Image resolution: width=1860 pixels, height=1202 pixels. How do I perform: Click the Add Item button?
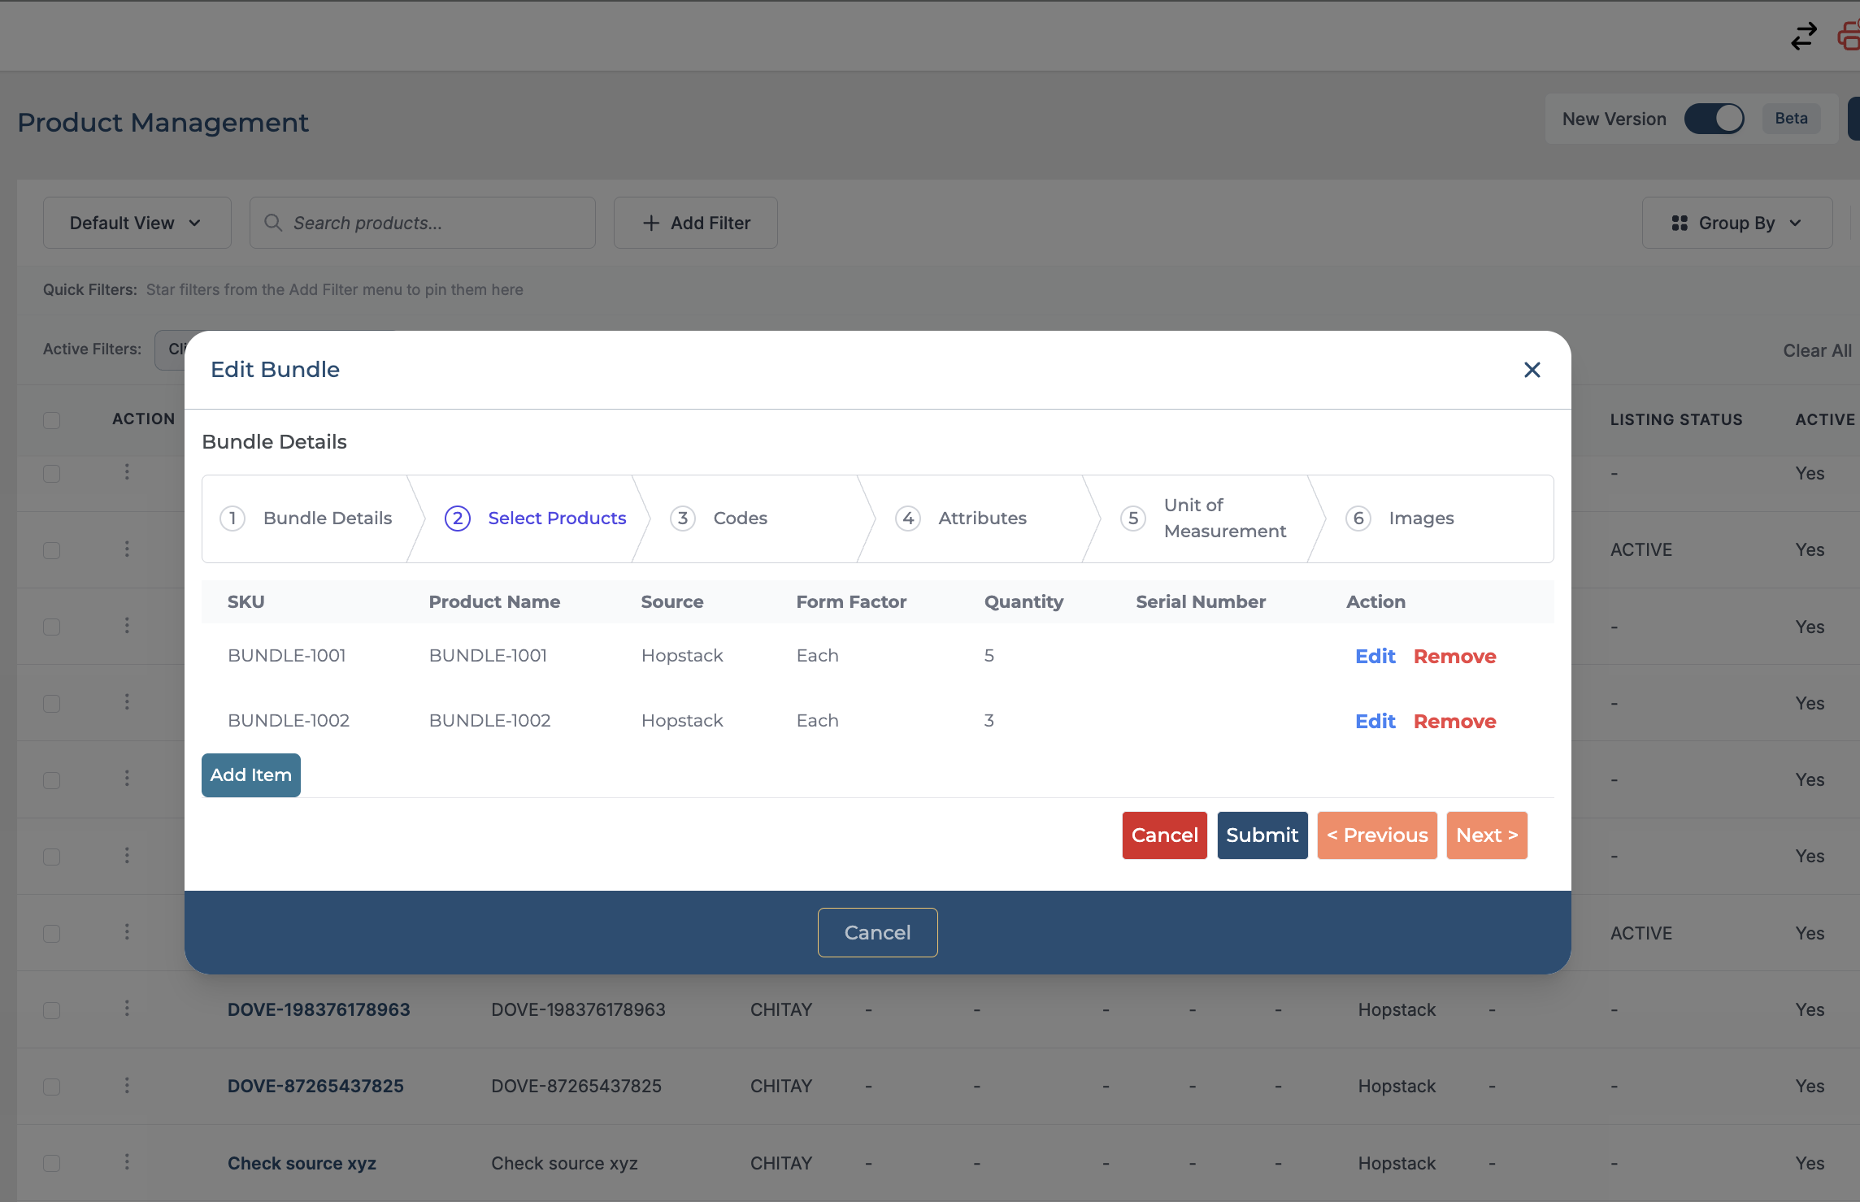[x=250, y=775]
